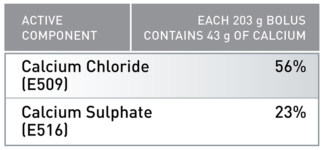The width and height of the screenshot is (323, 150).
Task: Click the word EACH in the header
Action: 213,21
